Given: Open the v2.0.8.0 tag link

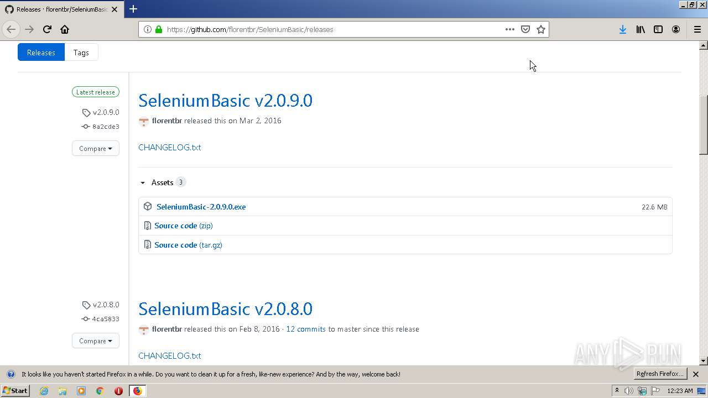Looking at the screenshot, I should point(101,305).
